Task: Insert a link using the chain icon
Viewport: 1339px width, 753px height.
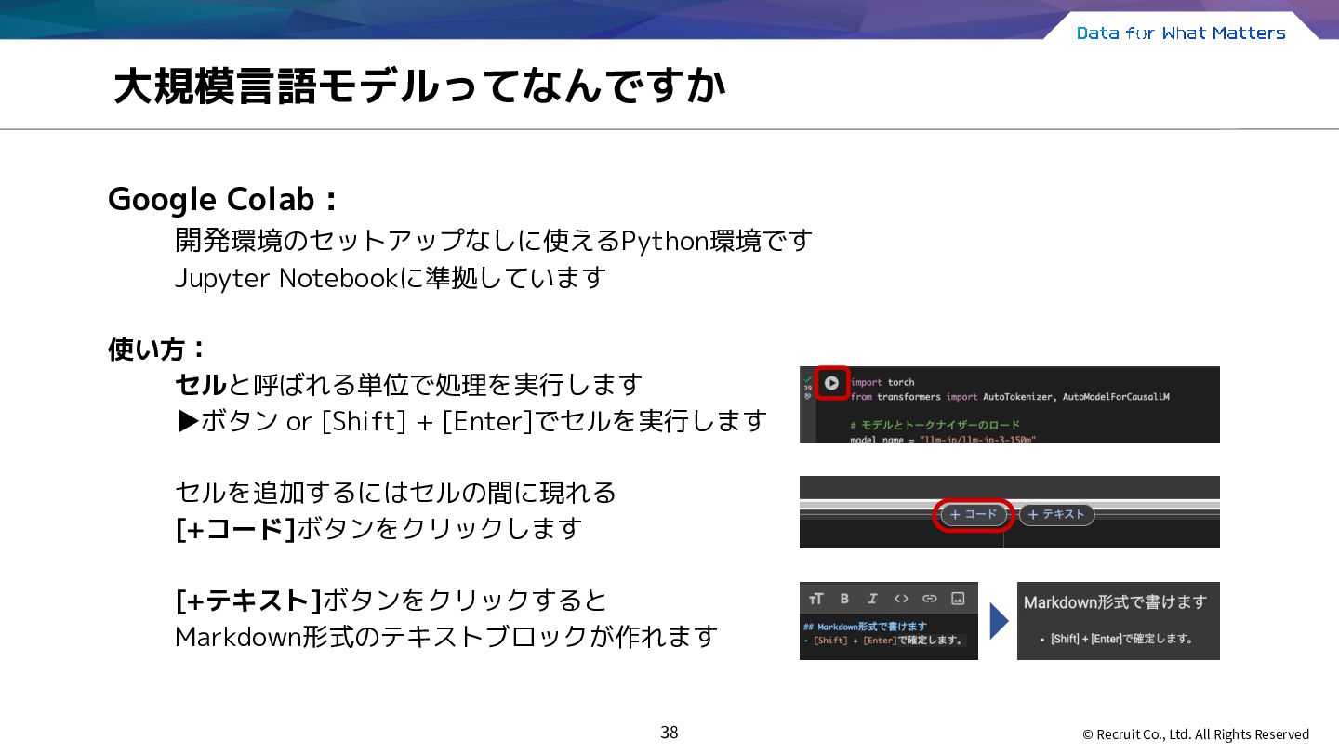Action: tap(929, 599)
